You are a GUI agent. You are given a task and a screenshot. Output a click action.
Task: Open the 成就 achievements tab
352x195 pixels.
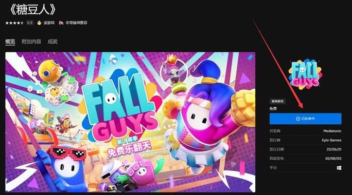52,42
